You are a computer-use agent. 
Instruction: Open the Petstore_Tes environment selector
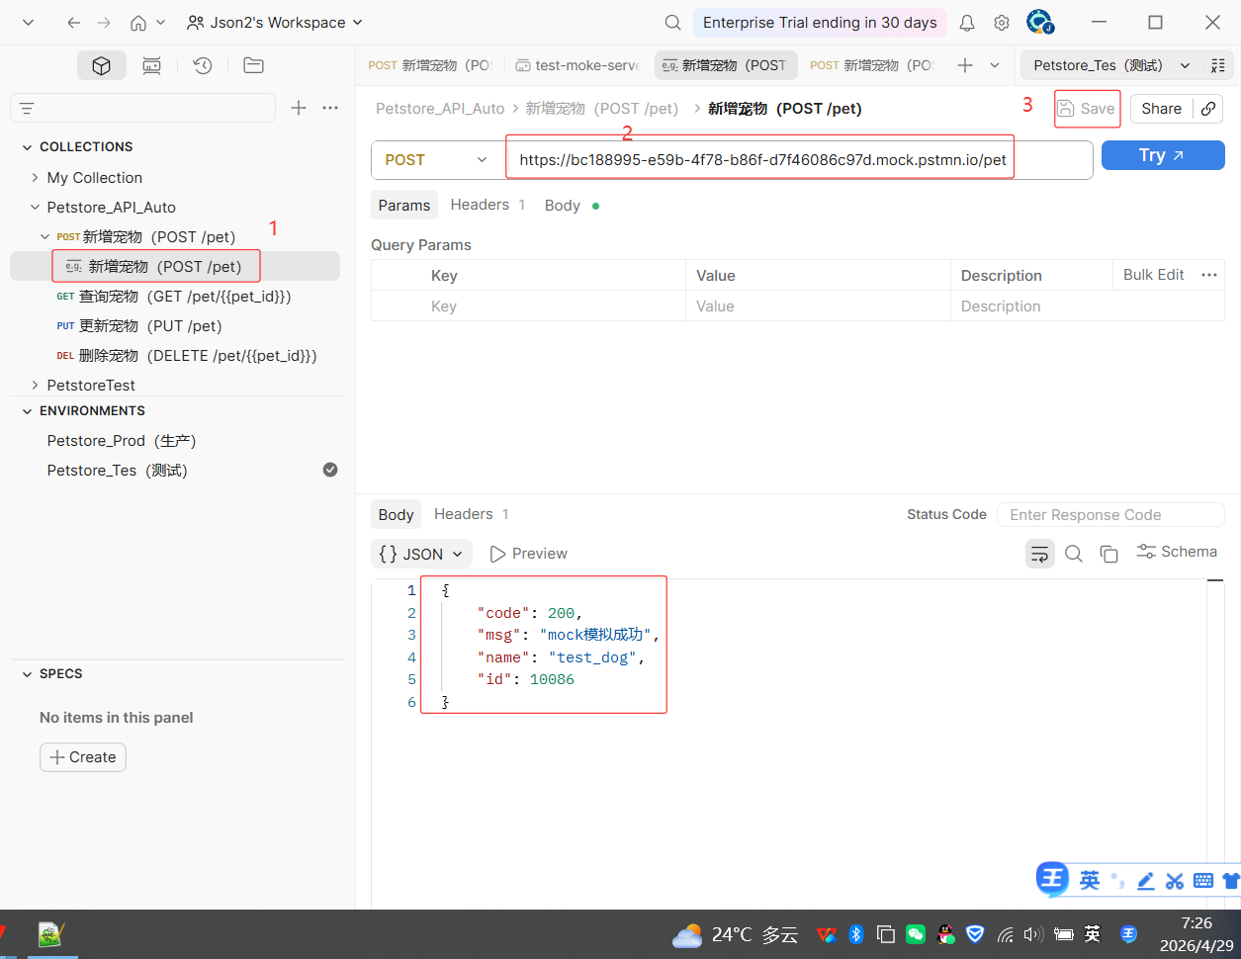point(1110,65)
